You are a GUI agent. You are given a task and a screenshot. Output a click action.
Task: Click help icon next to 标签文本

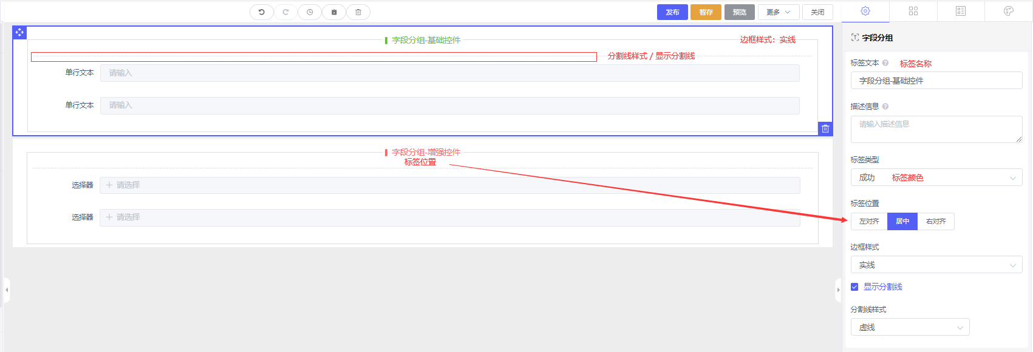(885, 63)
